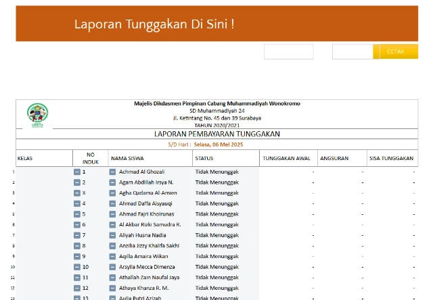
Task: Collapse minus icon beside Arsyila Mecca Dimenza
Action: click(112, 267)
